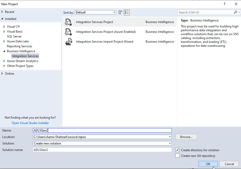Enable Create new Git repository
241x169 pixels.
point(177,156)
